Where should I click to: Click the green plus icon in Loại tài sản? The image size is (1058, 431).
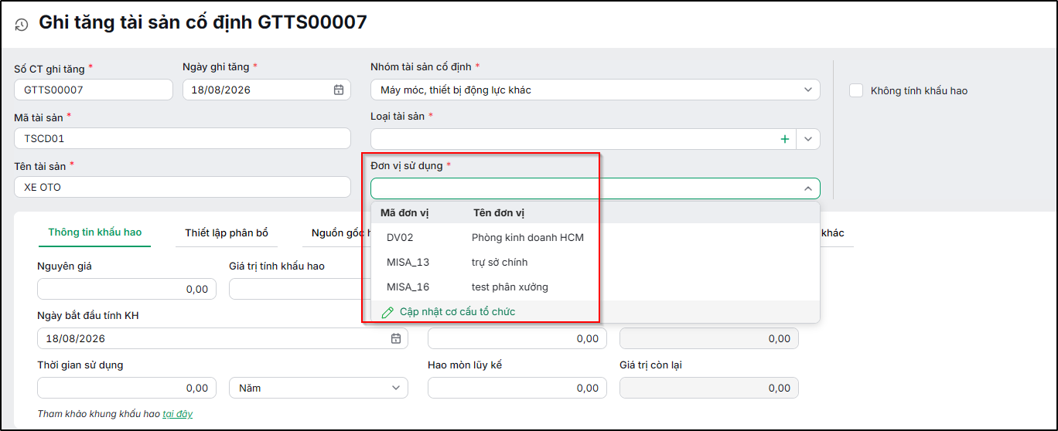(x=785, y=139)
